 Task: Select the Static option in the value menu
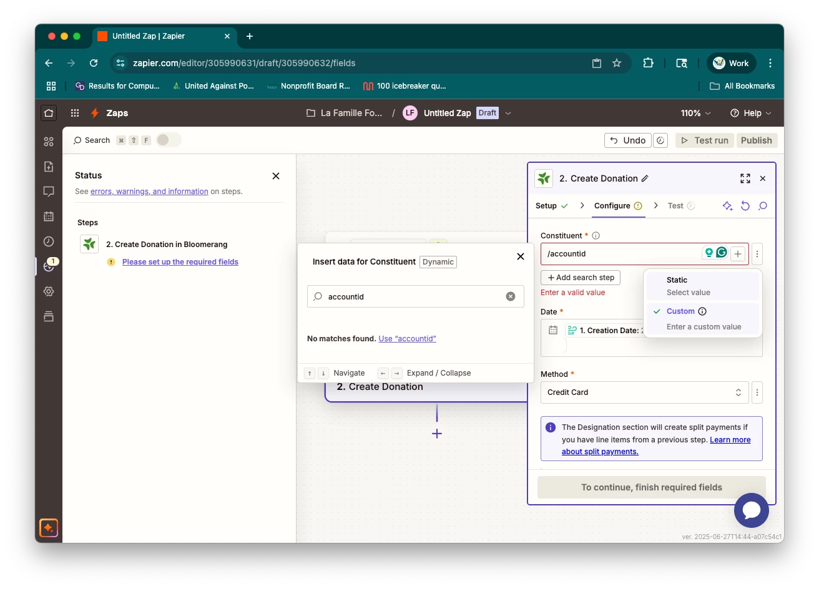point(703,286)
